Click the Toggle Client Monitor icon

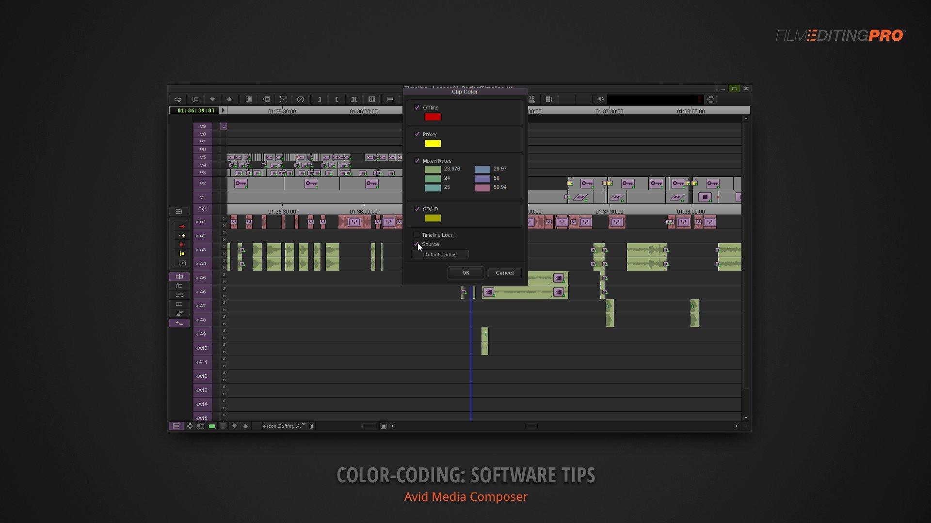point(223,426)
